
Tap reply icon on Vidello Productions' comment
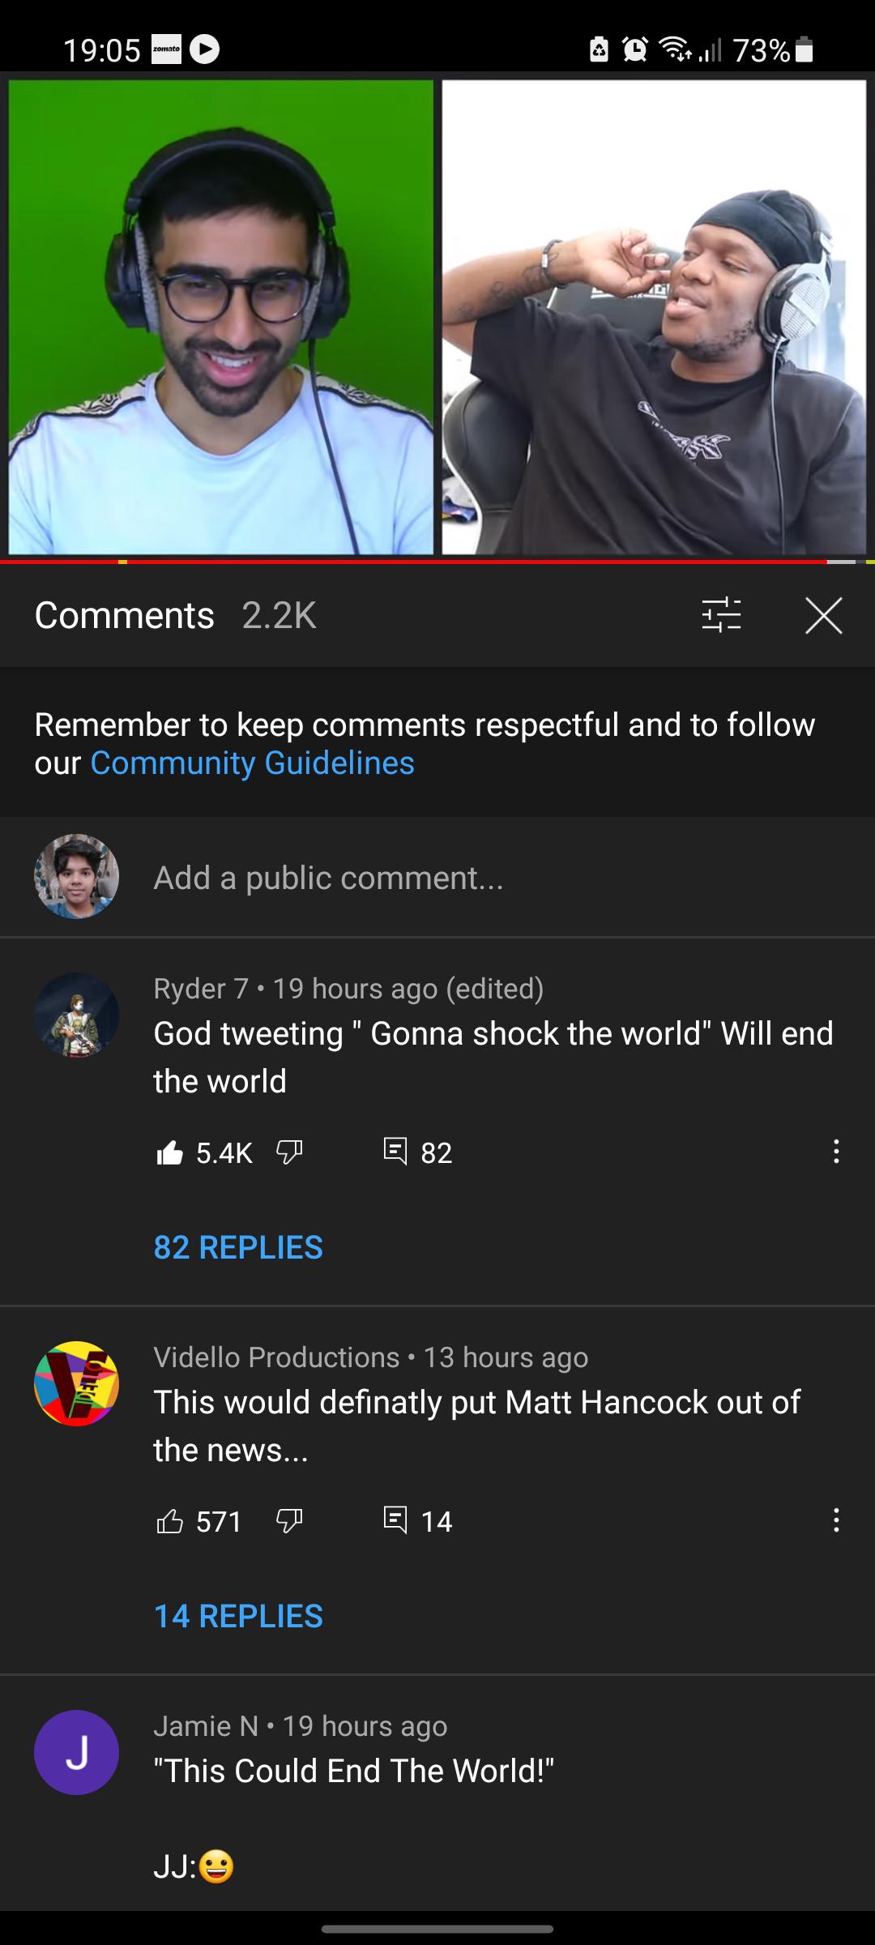[395, 1521]
